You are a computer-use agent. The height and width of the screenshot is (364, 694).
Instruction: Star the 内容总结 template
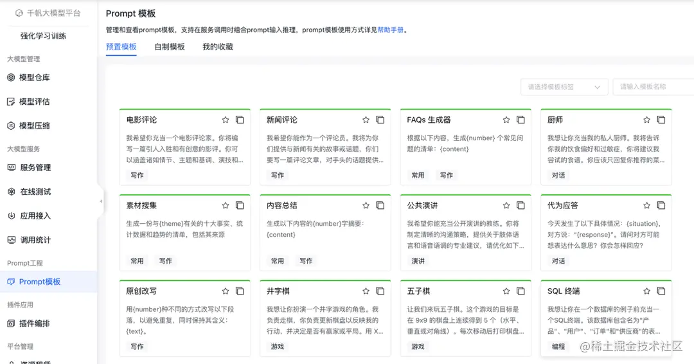click(366, 205)
